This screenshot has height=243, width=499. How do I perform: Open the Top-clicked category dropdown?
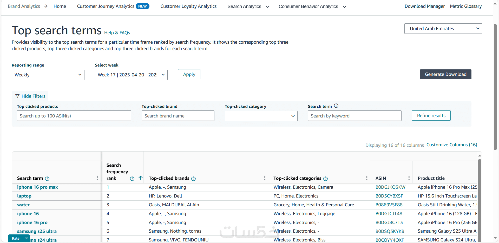tap(261, 116)
